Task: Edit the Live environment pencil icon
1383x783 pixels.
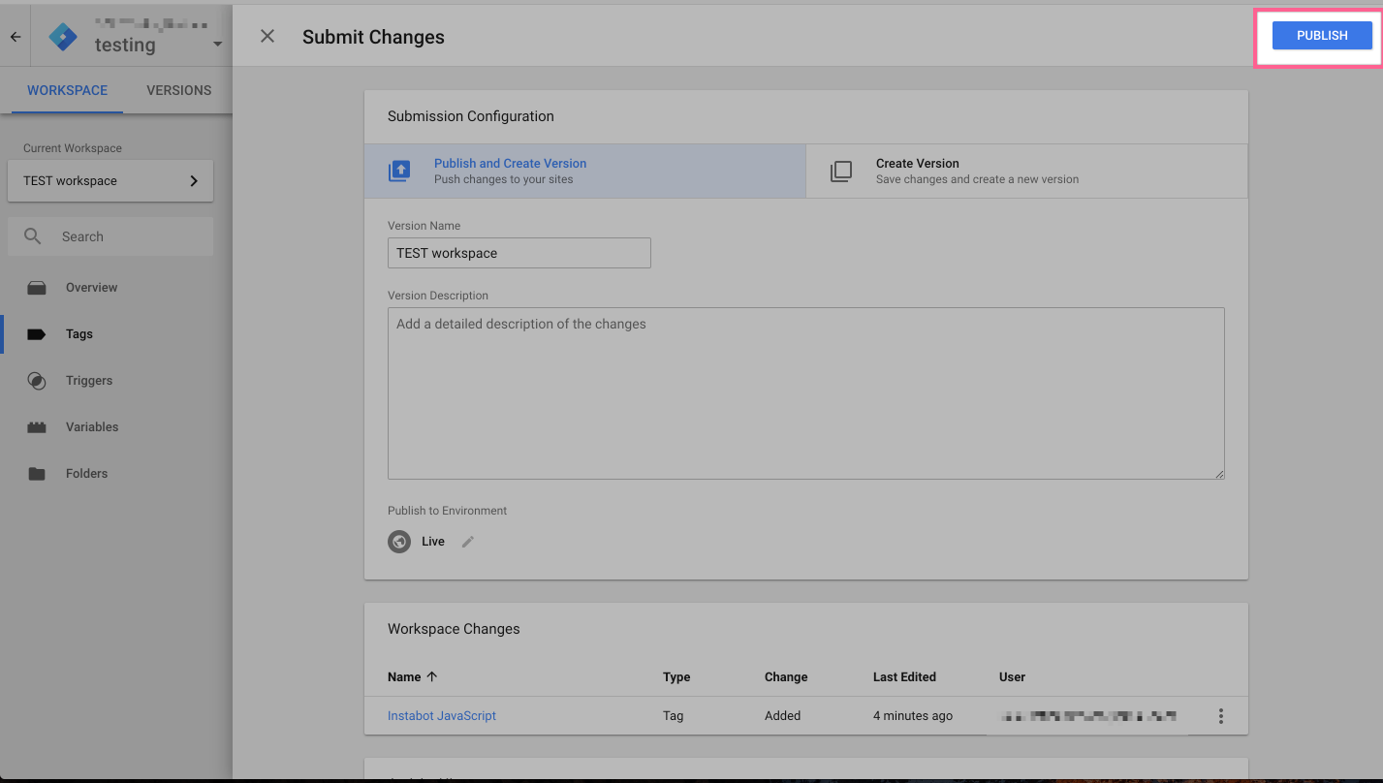Action: coord(468,542)
